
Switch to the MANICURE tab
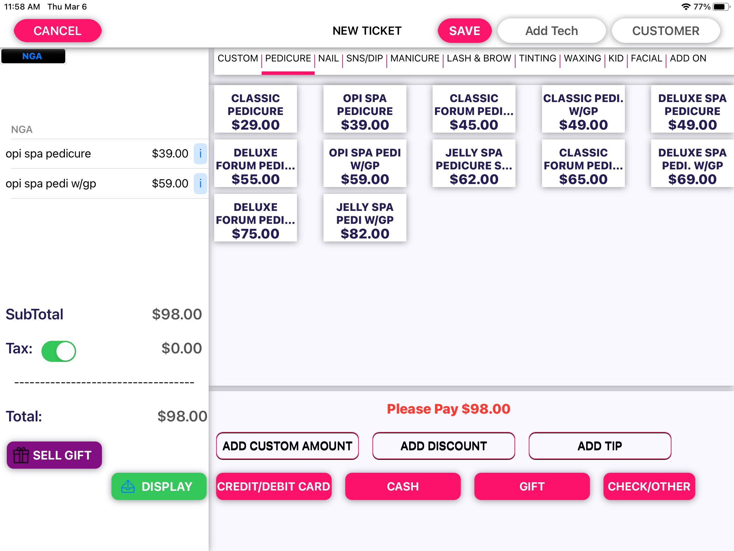click(x=415, y=59)
